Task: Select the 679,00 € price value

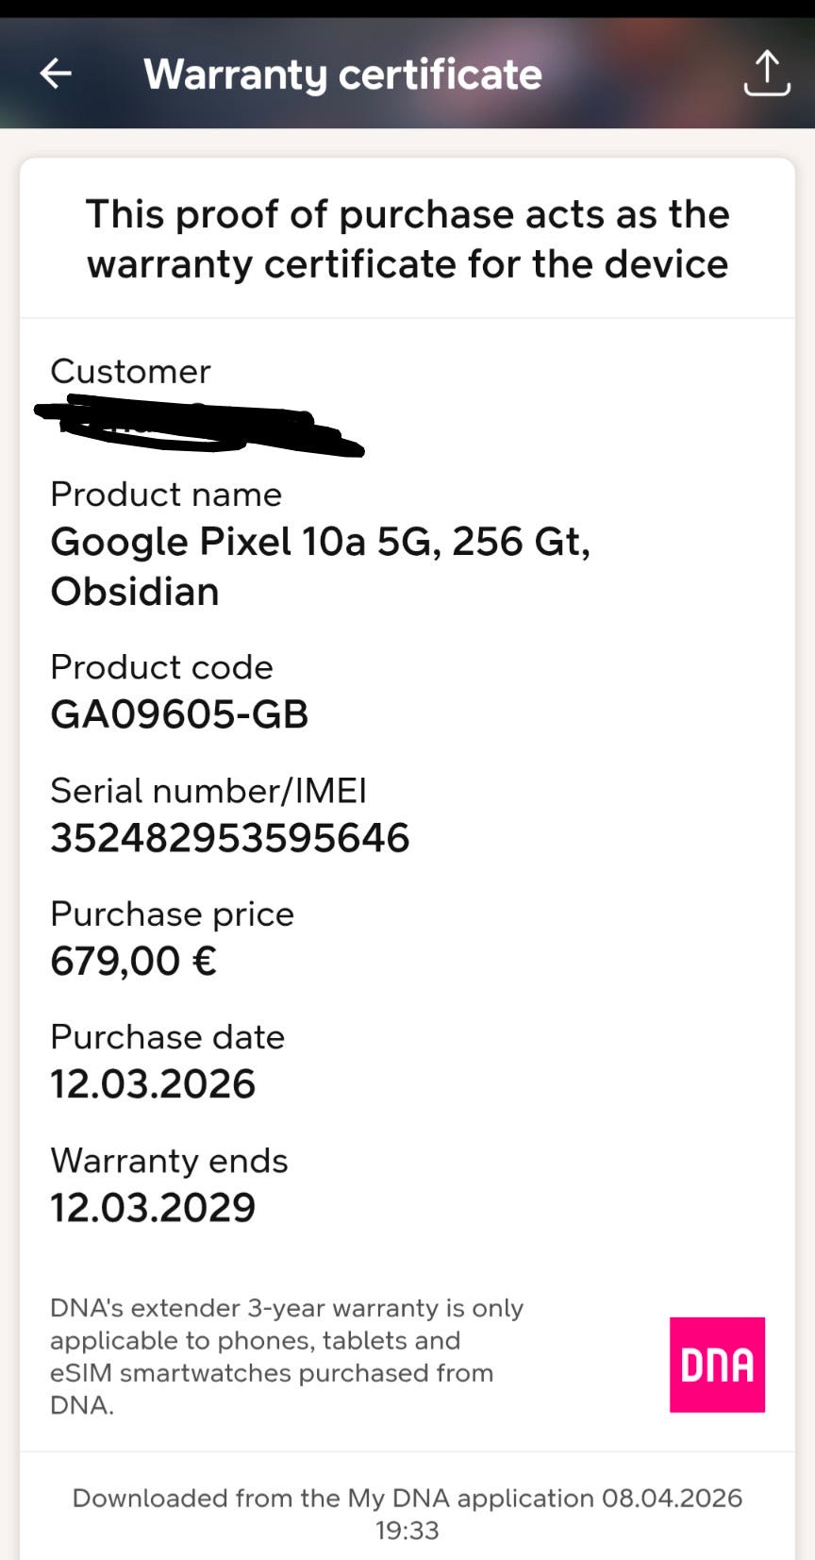Action: pos(133,961)
